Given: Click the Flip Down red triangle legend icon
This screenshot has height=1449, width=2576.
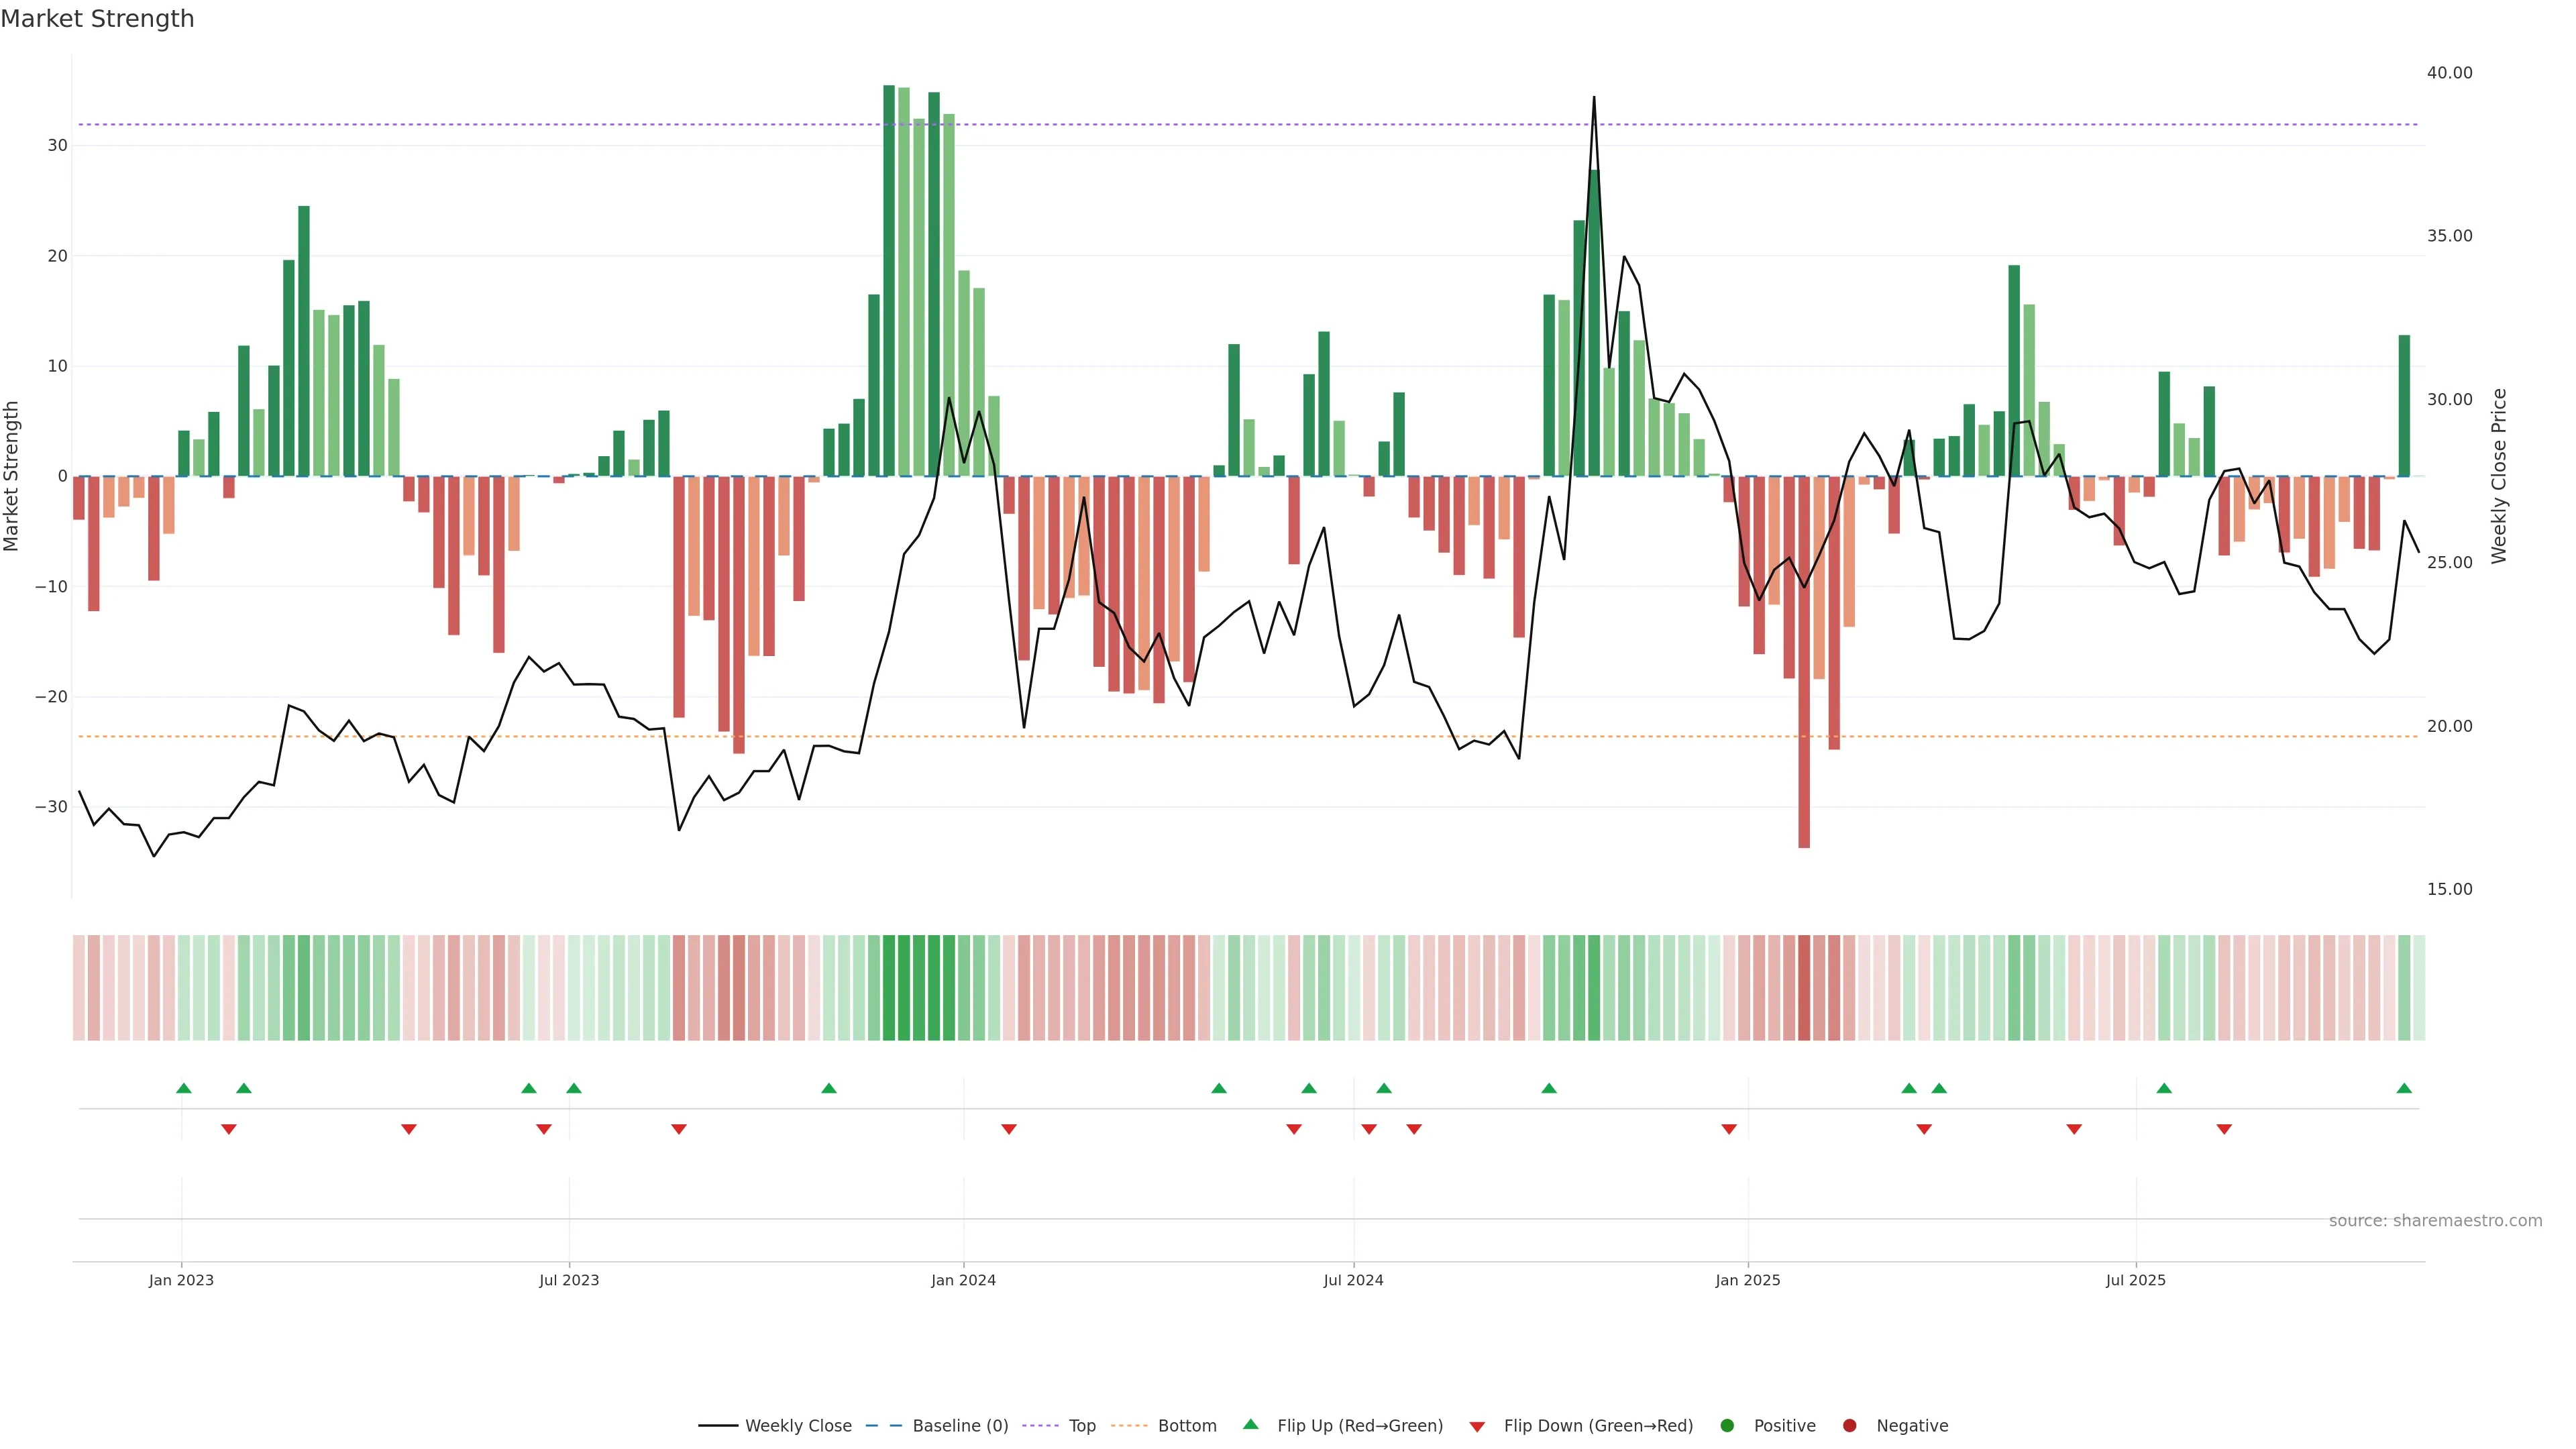Looking at the screenshot, I should click(x=1477, y=1427).
